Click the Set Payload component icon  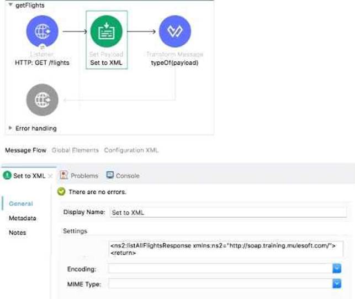[x=107, y=32]
